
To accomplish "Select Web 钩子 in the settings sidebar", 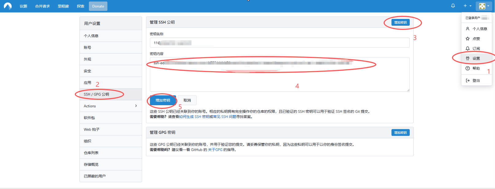I will 111,129.
